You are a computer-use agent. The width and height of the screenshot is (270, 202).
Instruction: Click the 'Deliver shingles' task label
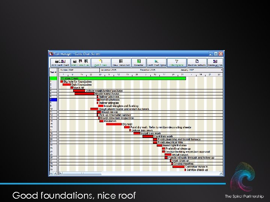pyautogui.click(x=109, y=103)
